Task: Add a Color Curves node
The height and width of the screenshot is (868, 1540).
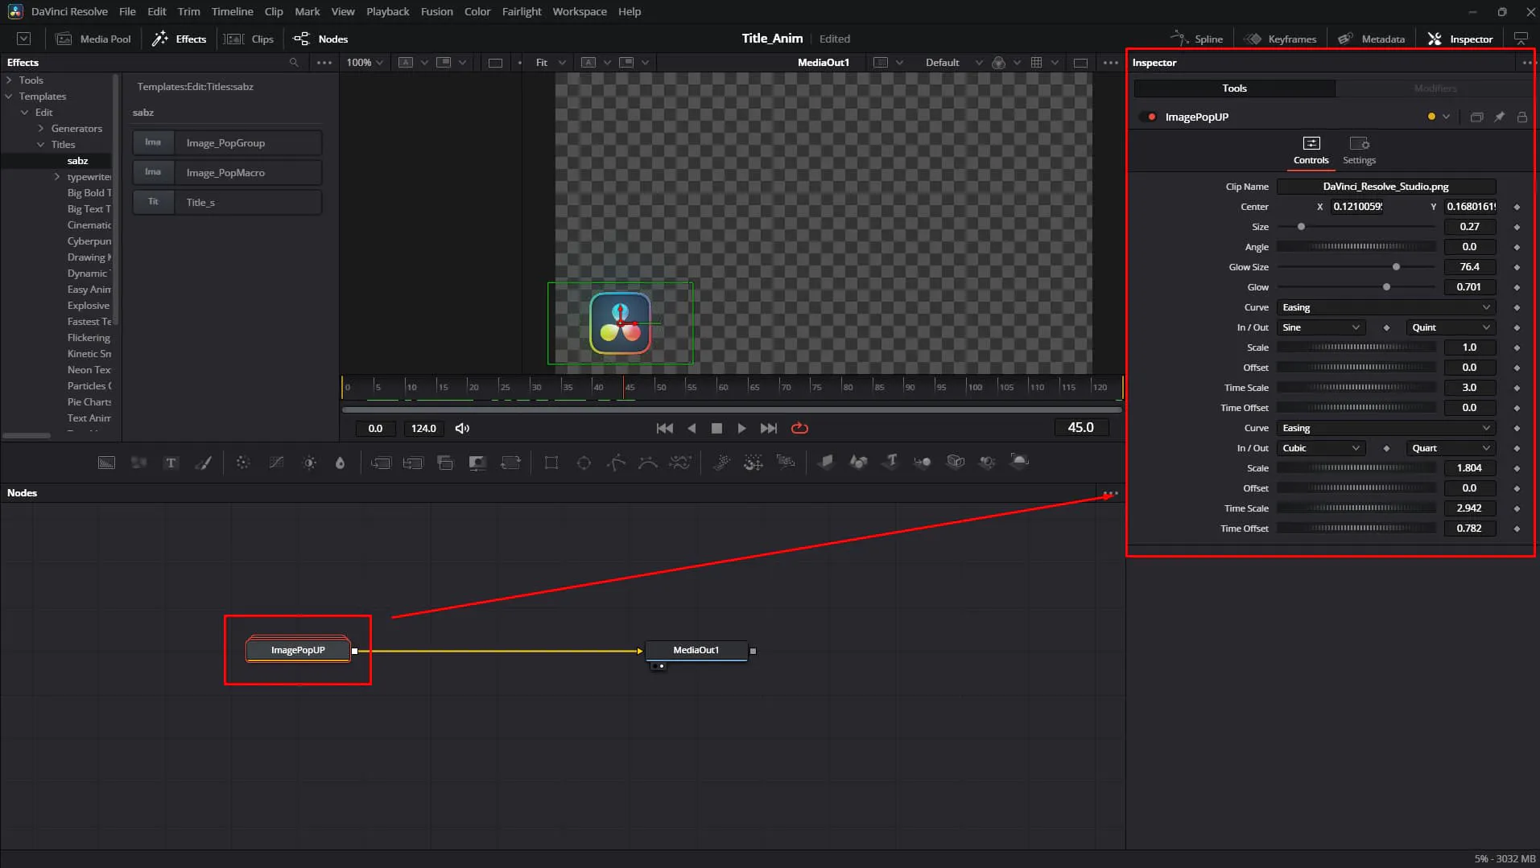Action: click(x=276, y=463)
